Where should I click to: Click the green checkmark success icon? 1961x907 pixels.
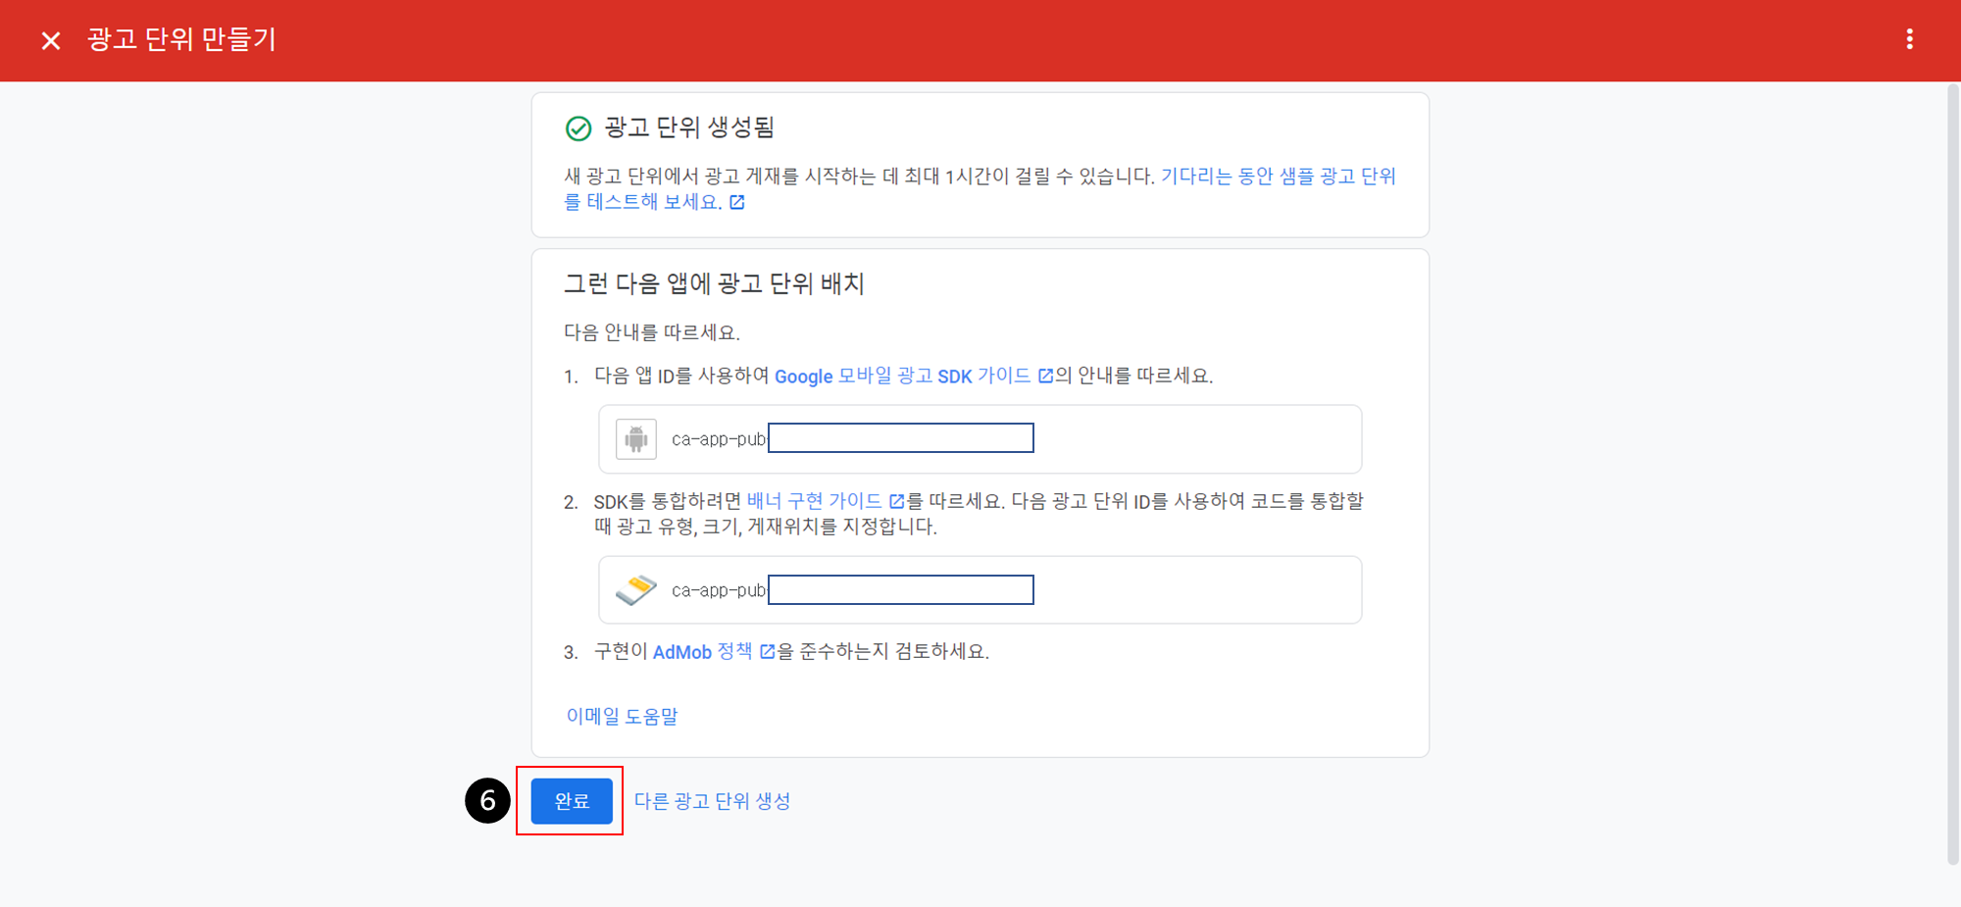click(578, 128)
